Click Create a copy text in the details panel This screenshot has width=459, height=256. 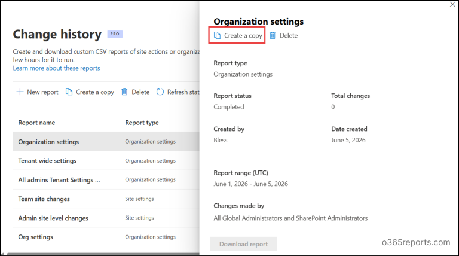point(243,35)
